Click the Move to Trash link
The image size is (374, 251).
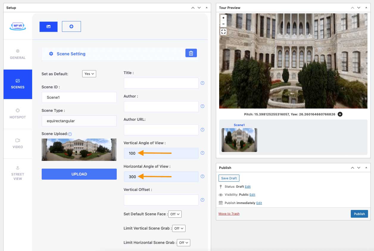[229, 214]
